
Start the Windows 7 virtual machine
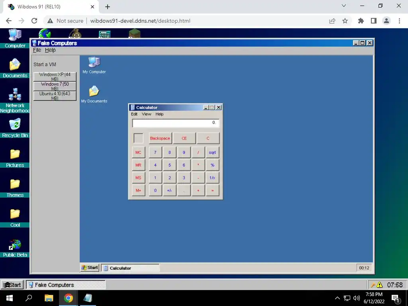tap(55, 86)
